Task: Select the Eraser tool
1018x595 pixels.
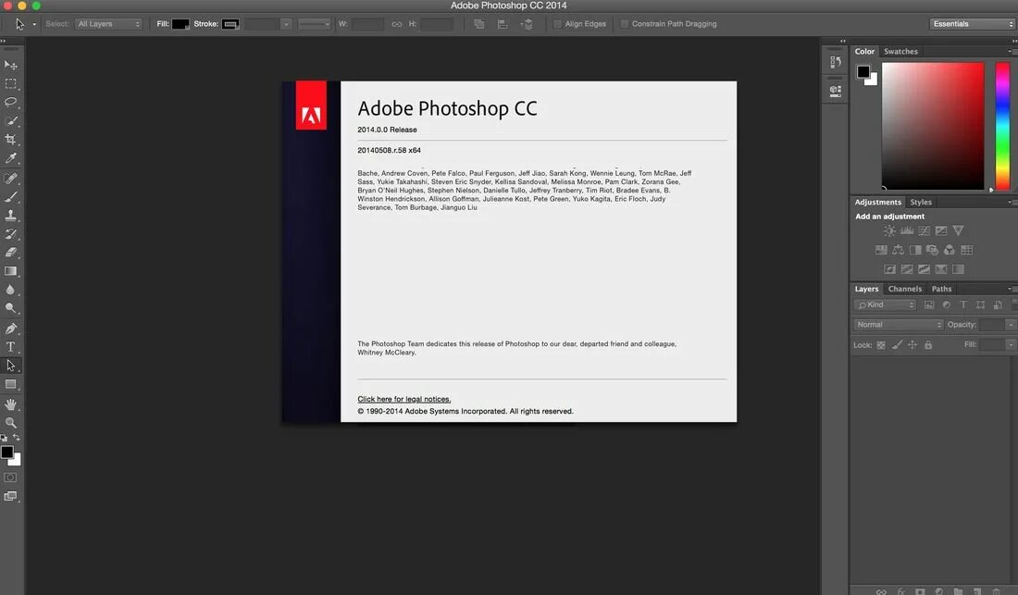Action: pyautogui.click(x=10, y=253)
